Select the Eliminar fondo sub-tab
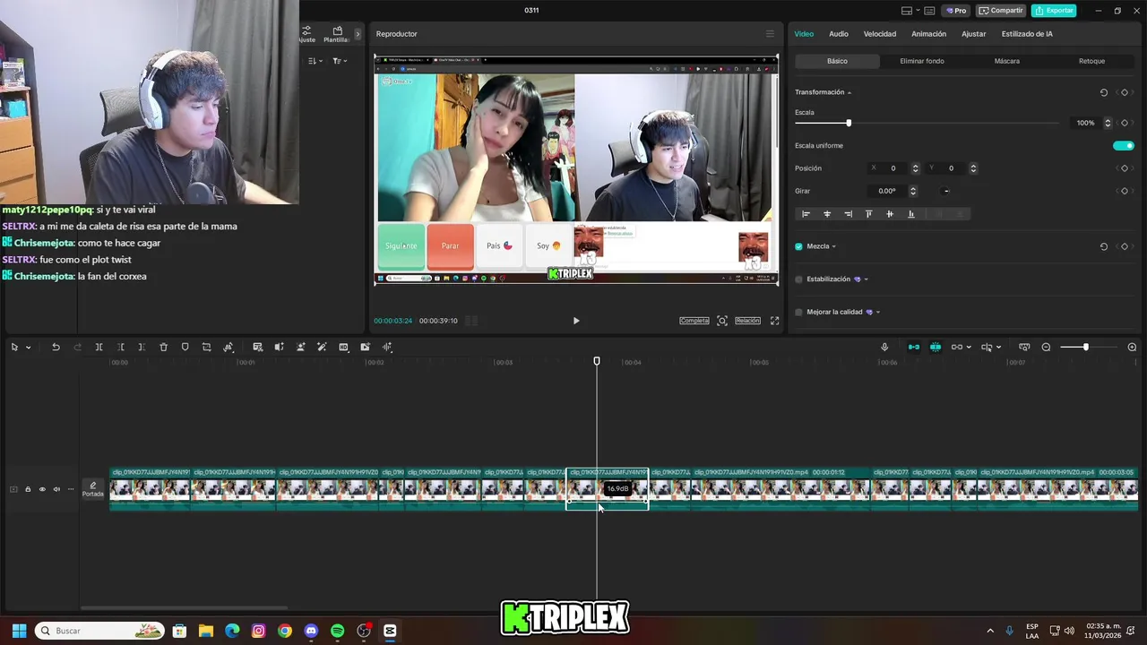This screenshot has height=645, width=1147. pyautogui.click(x=922, y=61)
